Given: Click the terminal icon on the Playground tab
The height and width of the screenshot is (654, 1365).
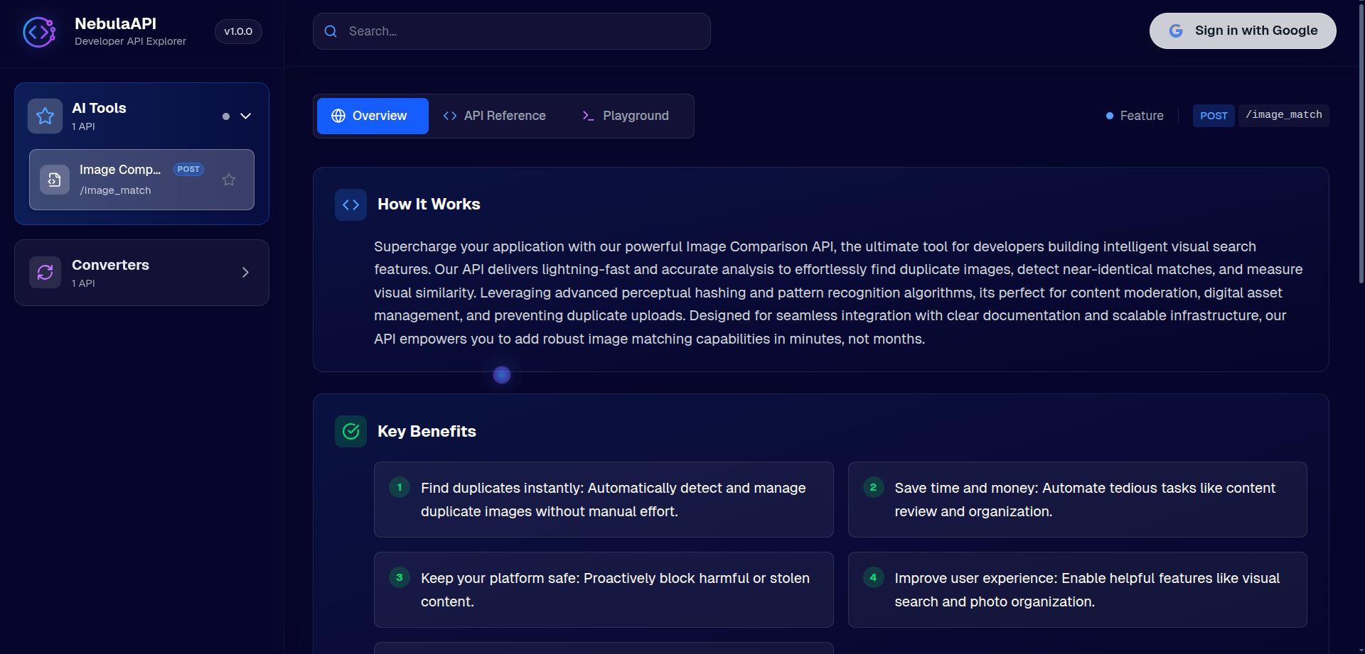Looking at the screenshot, I should [588, 115].
